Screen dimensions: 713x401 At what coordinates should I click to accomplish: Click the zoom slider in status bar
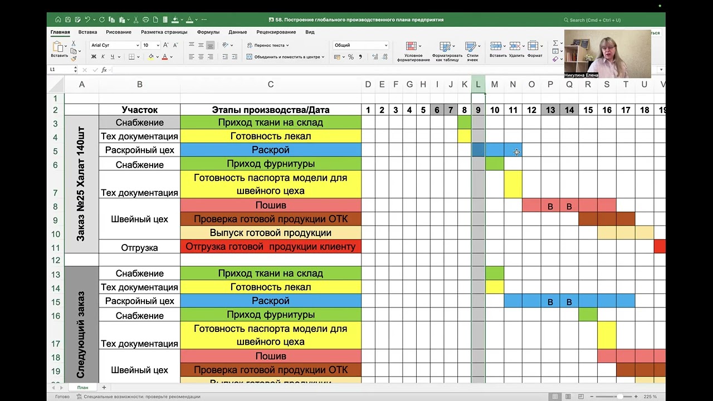click(x=615, y=397)
